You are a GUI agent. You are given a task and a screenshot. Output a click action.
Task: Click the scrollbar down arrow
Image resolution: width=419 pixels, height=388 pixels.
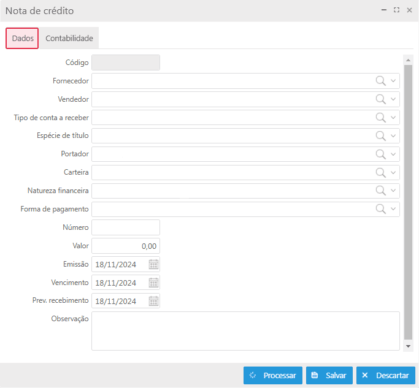coord(409,346)
